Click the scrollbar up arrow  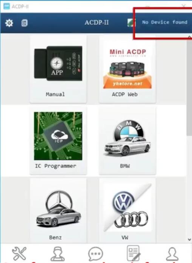coord(189,37)
